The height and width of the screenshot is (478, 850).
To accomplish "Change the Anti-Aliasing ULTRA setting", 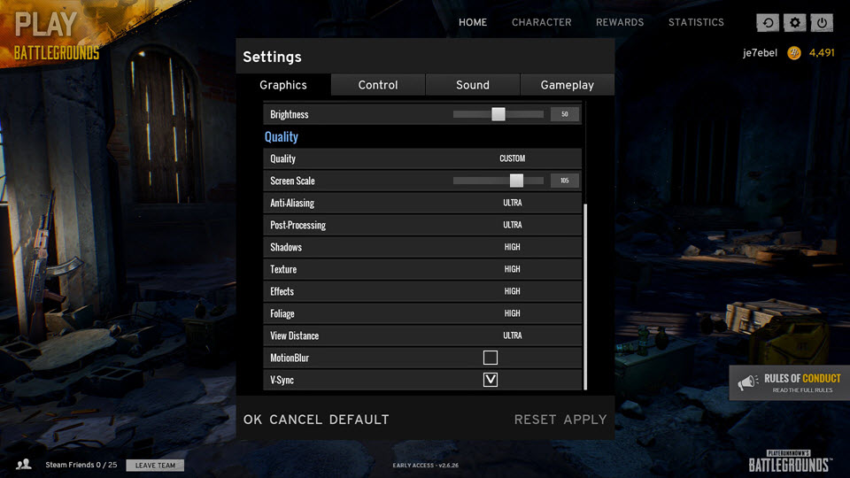I will point(513,203).
